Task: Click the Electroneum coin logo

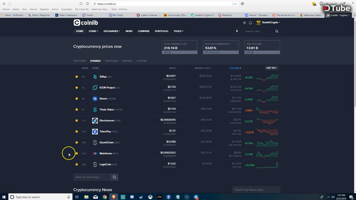Action: (x=95, y=121)
